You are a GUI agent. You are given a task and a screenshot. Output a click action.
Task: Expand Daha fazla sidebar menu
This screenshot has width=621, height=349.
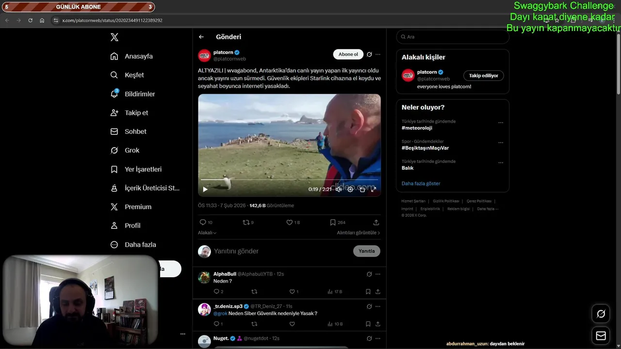click(x=133, y=245)
